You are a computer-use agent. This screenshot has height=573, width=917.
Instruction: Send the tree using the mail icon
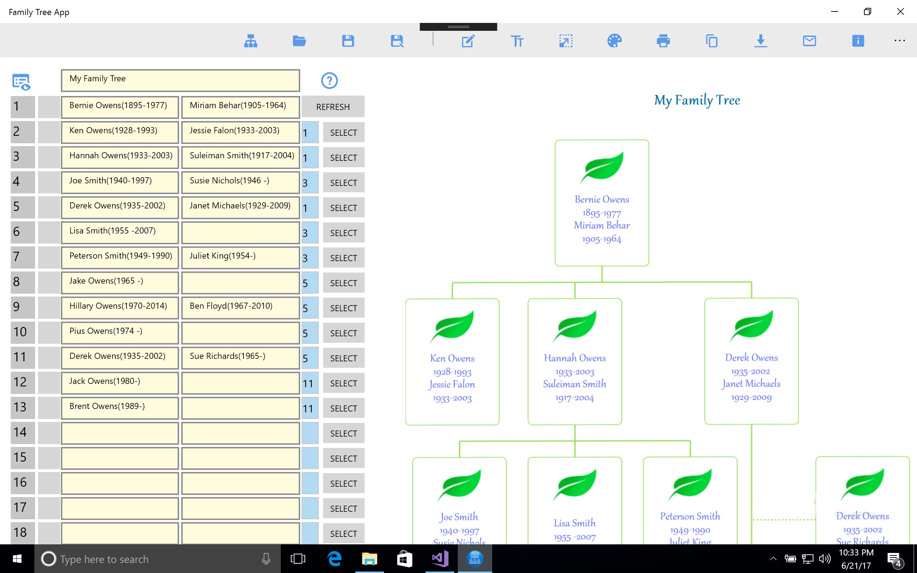click(809, 40)
